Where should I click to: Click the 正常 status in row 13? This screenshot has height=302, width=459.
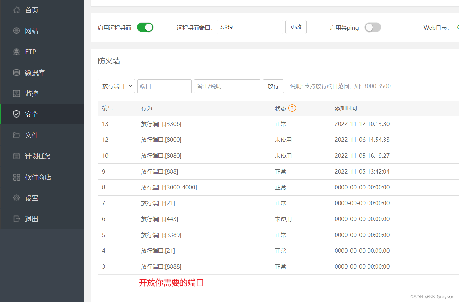coord(280,124)
